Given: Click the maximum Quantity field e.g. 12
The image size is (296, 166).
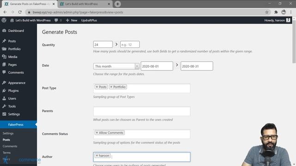Looking at the screenshot, I should click(x=130, y=44).
